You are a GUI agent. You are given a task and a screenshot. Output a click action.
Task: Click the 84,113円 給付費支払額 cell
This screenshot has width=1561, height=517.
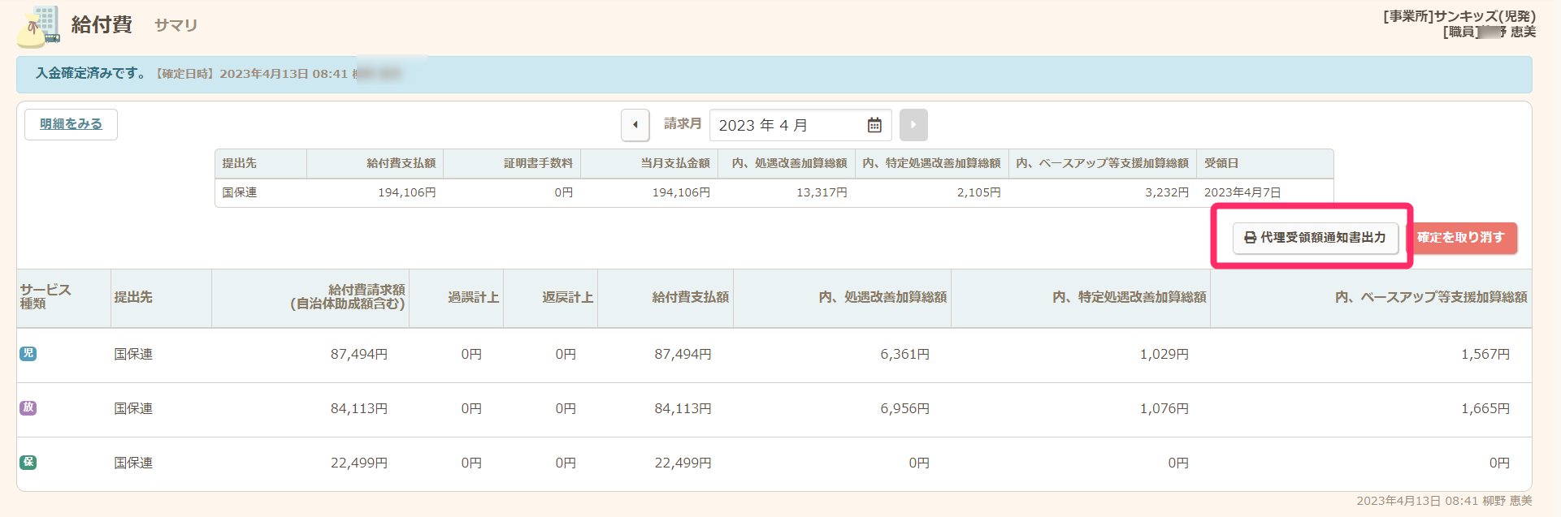click(x=683, y=409)
